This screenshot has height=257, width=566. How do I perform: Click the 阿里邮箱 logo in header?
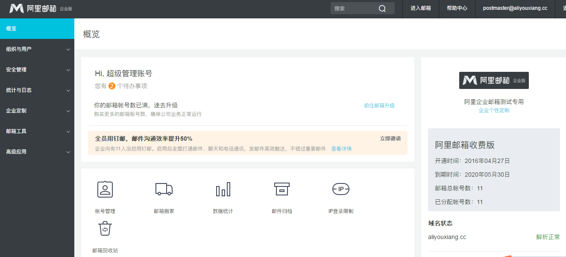(x=33, y=9)
